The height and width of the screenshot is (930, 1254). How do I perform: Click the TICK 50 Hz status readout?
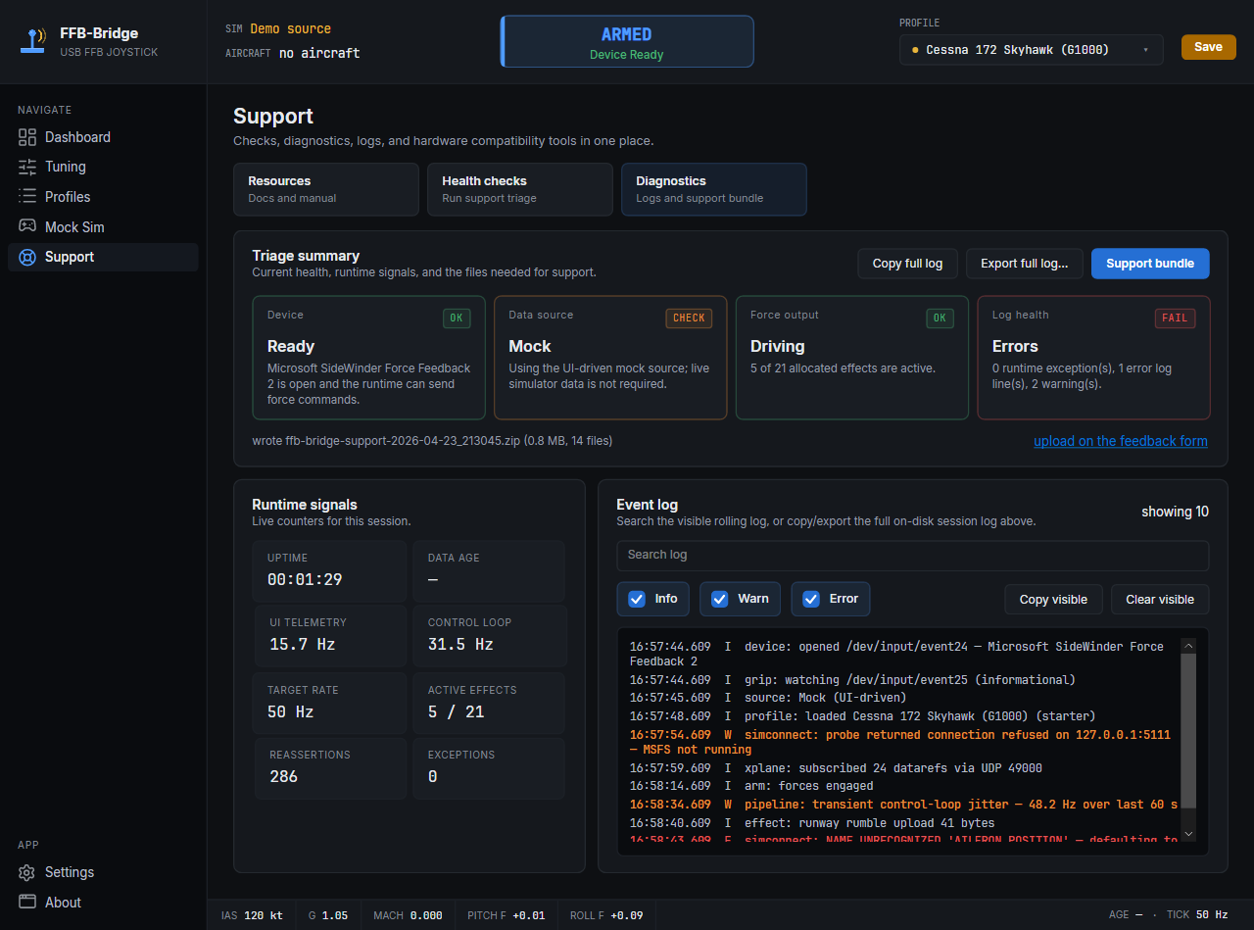click(x=1197, y=914)
